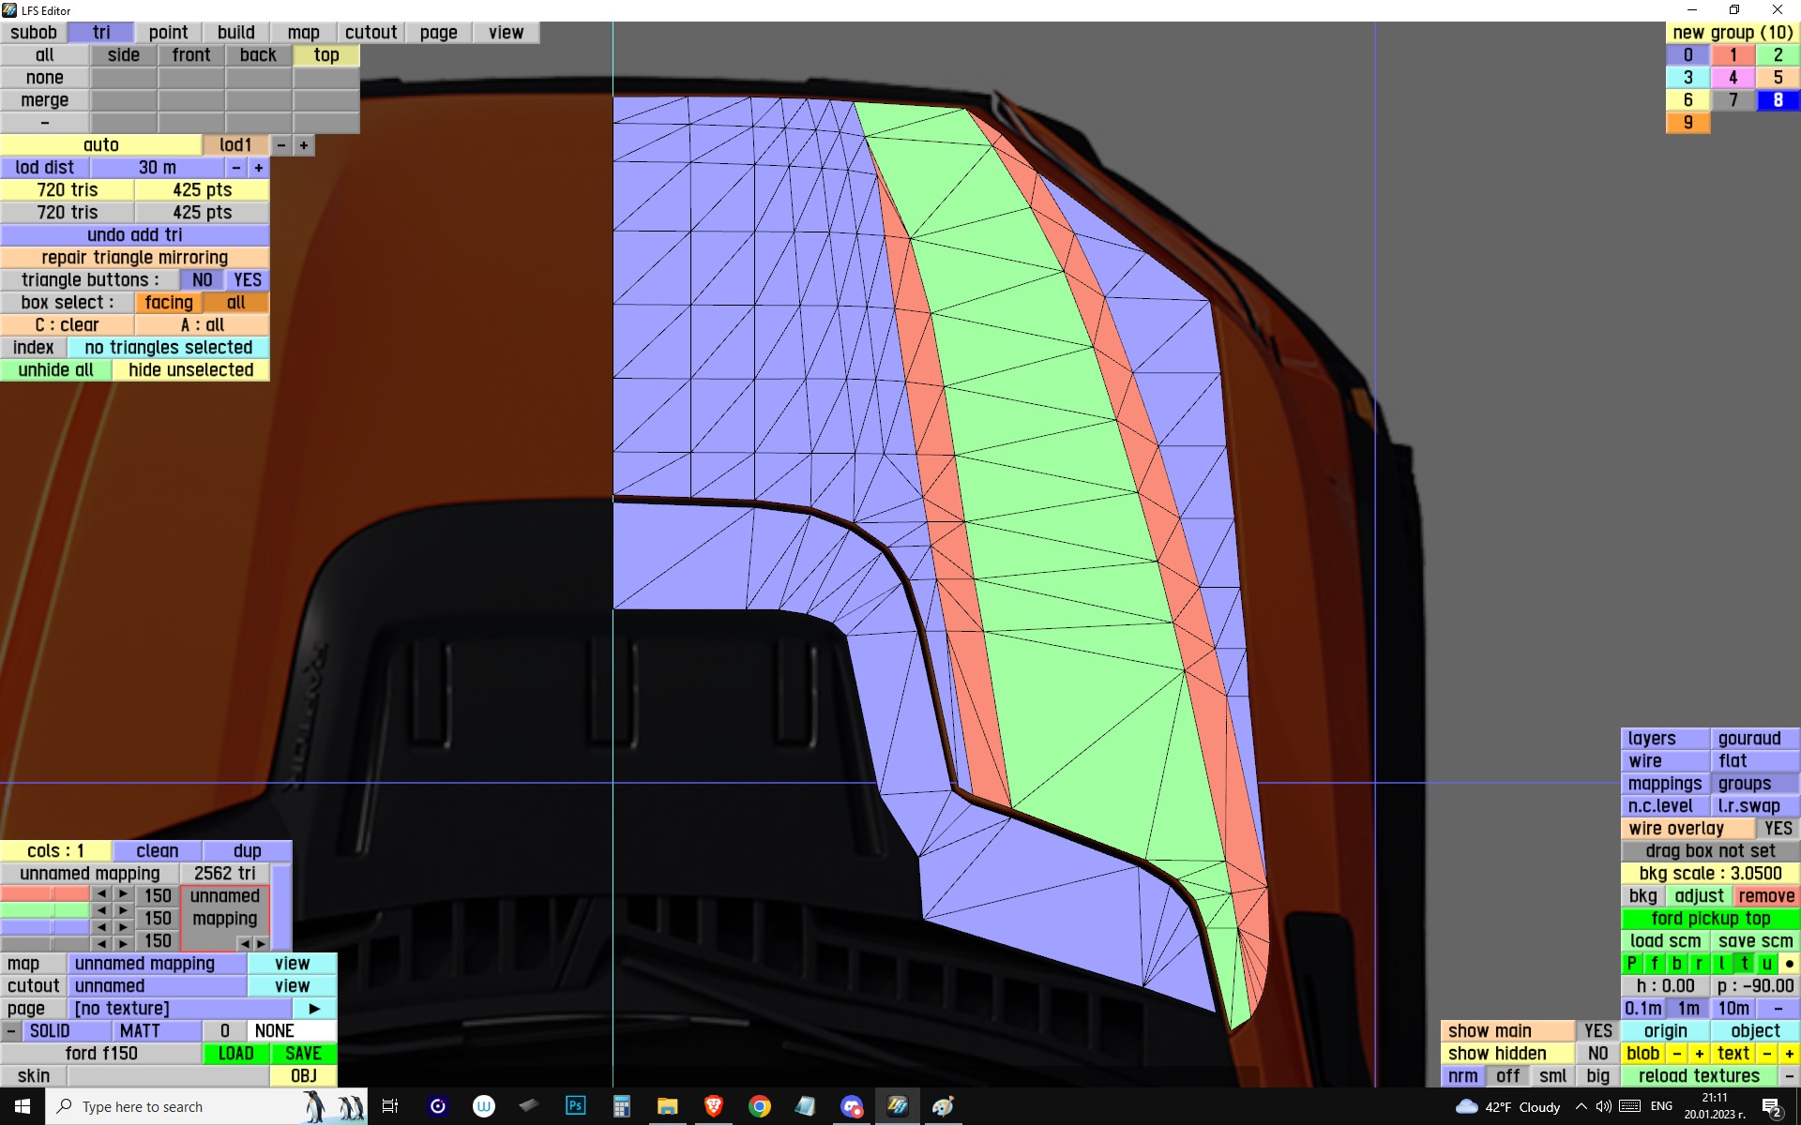Click the green color slider bar
1801x1125 pixels.
tap(44, 910)
